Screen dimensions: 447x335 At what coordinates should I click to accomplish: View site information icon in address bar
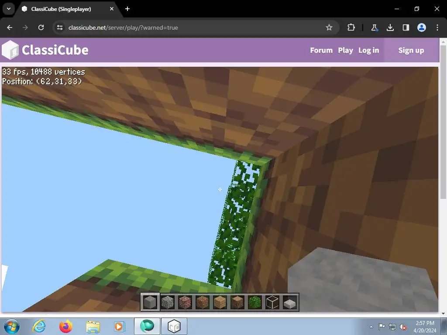coord(60,27)
